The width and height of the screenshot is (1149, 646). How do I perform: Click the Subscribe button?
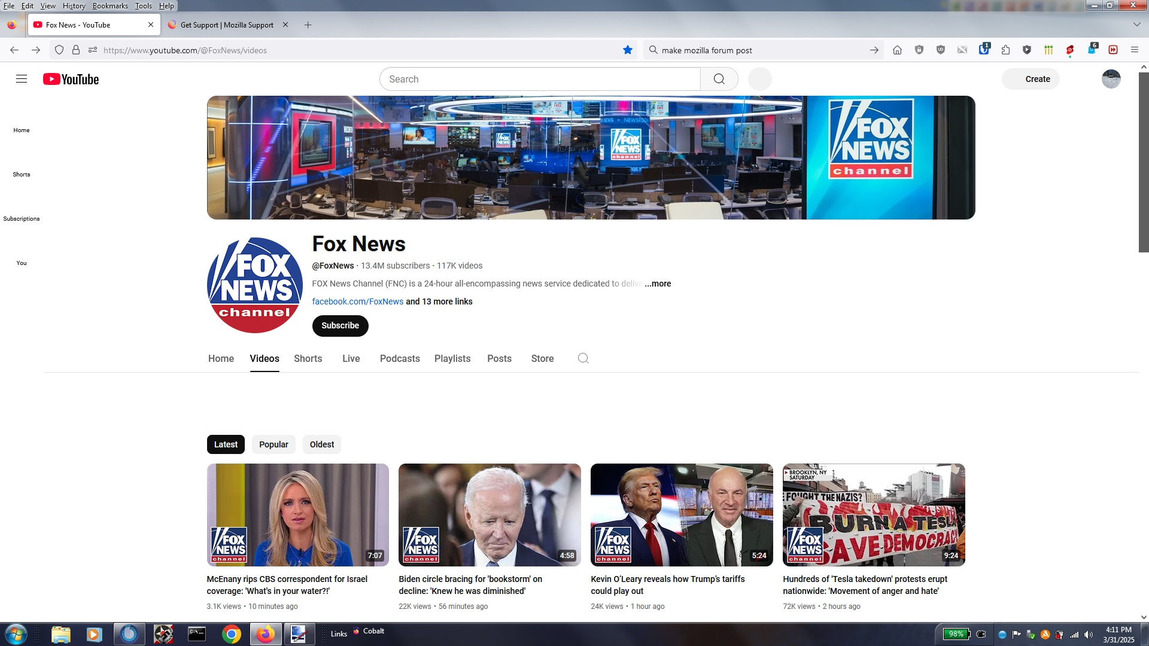tap(340, 325)
